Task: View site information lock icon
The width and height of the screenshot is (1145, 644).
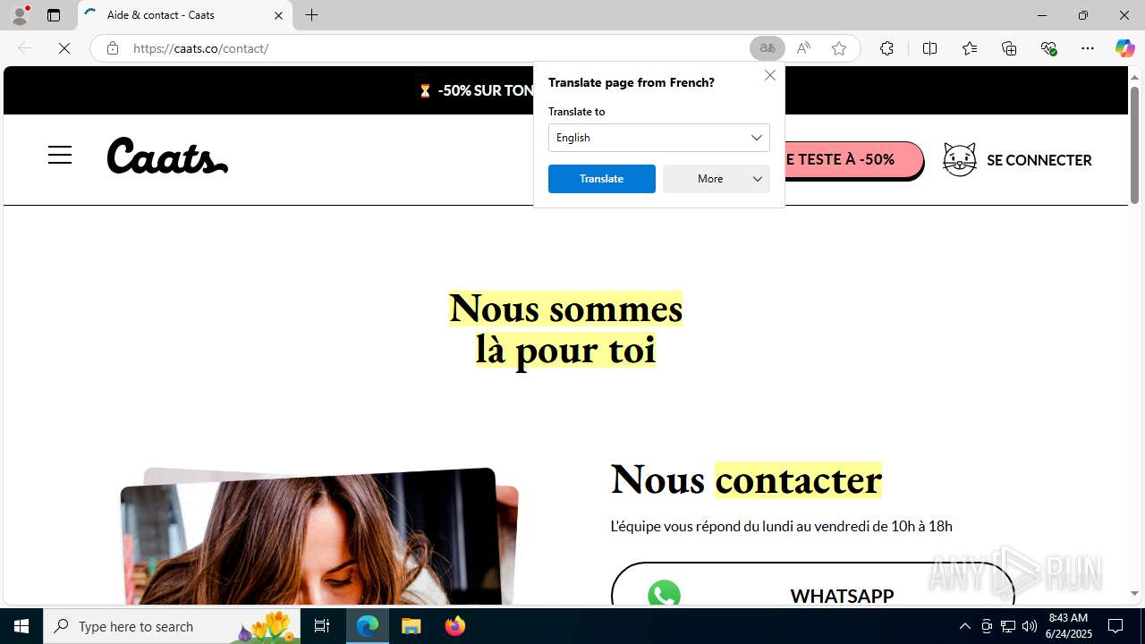Action: [112, 48]
